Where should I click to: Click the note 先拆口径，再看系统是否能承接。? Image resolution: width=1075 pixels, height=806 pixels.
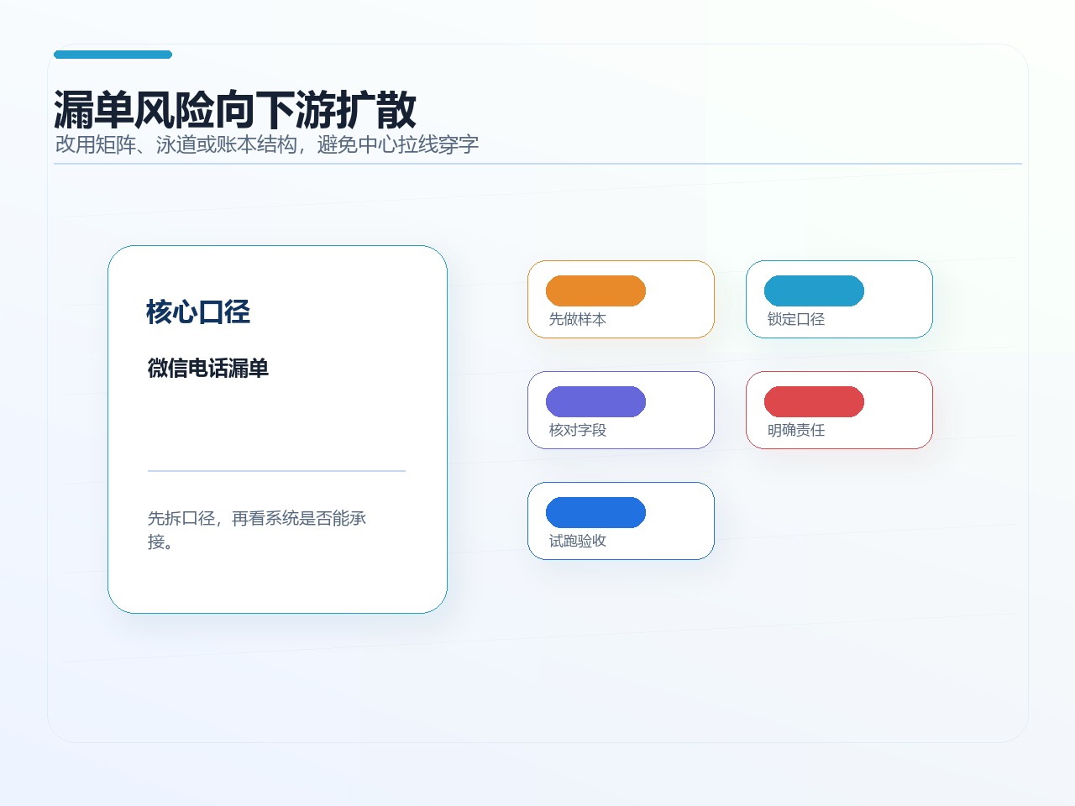pos(257,530)
